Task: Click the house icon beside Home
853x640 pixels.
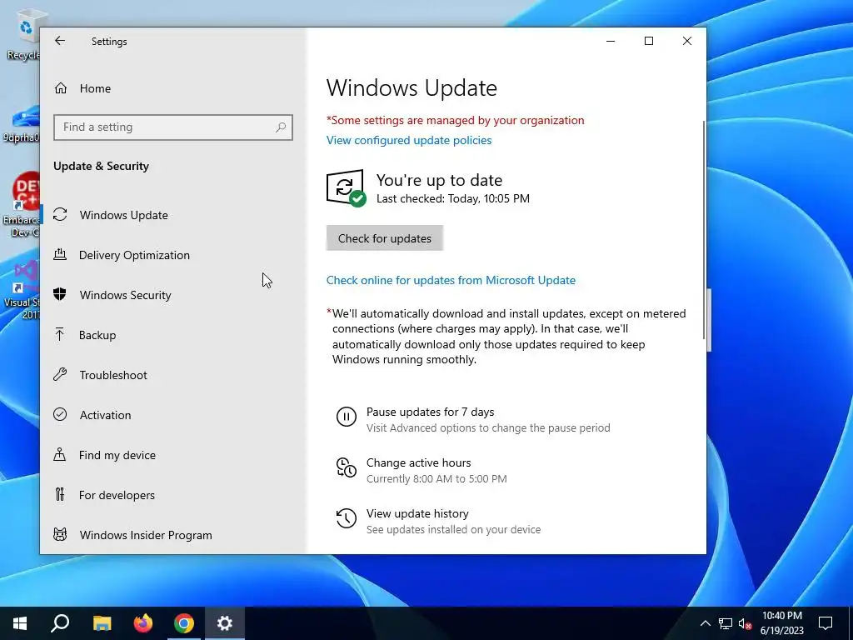Action: (60, 88)
